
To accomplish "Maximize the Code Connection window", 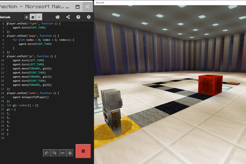I will 77,7.
